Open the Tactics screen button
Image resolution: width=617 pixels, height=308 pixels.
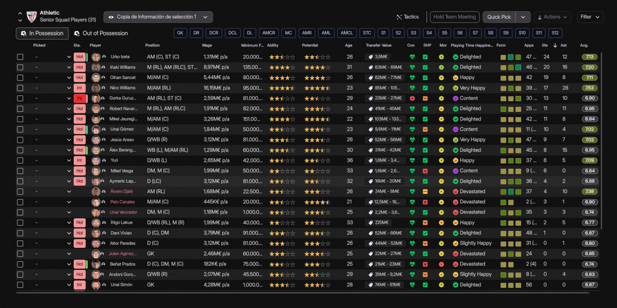coord(407,17)
